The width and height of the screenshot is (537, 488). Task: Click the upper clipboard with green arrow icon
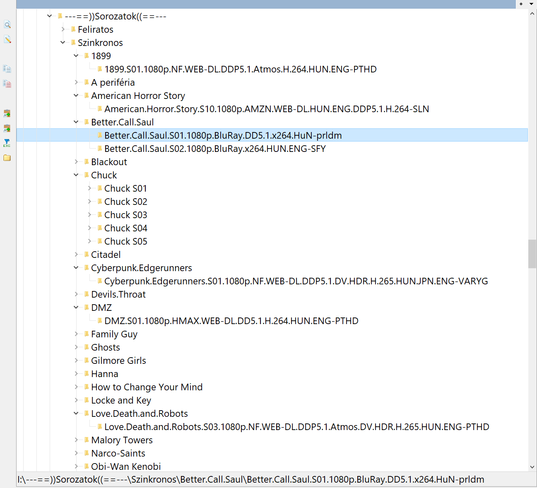[7, 113]
